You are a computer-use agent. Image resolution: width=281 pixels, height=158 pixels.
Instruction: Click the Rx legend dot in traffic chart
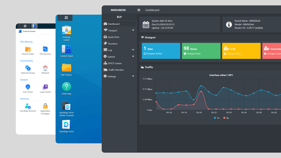(224, 118)
